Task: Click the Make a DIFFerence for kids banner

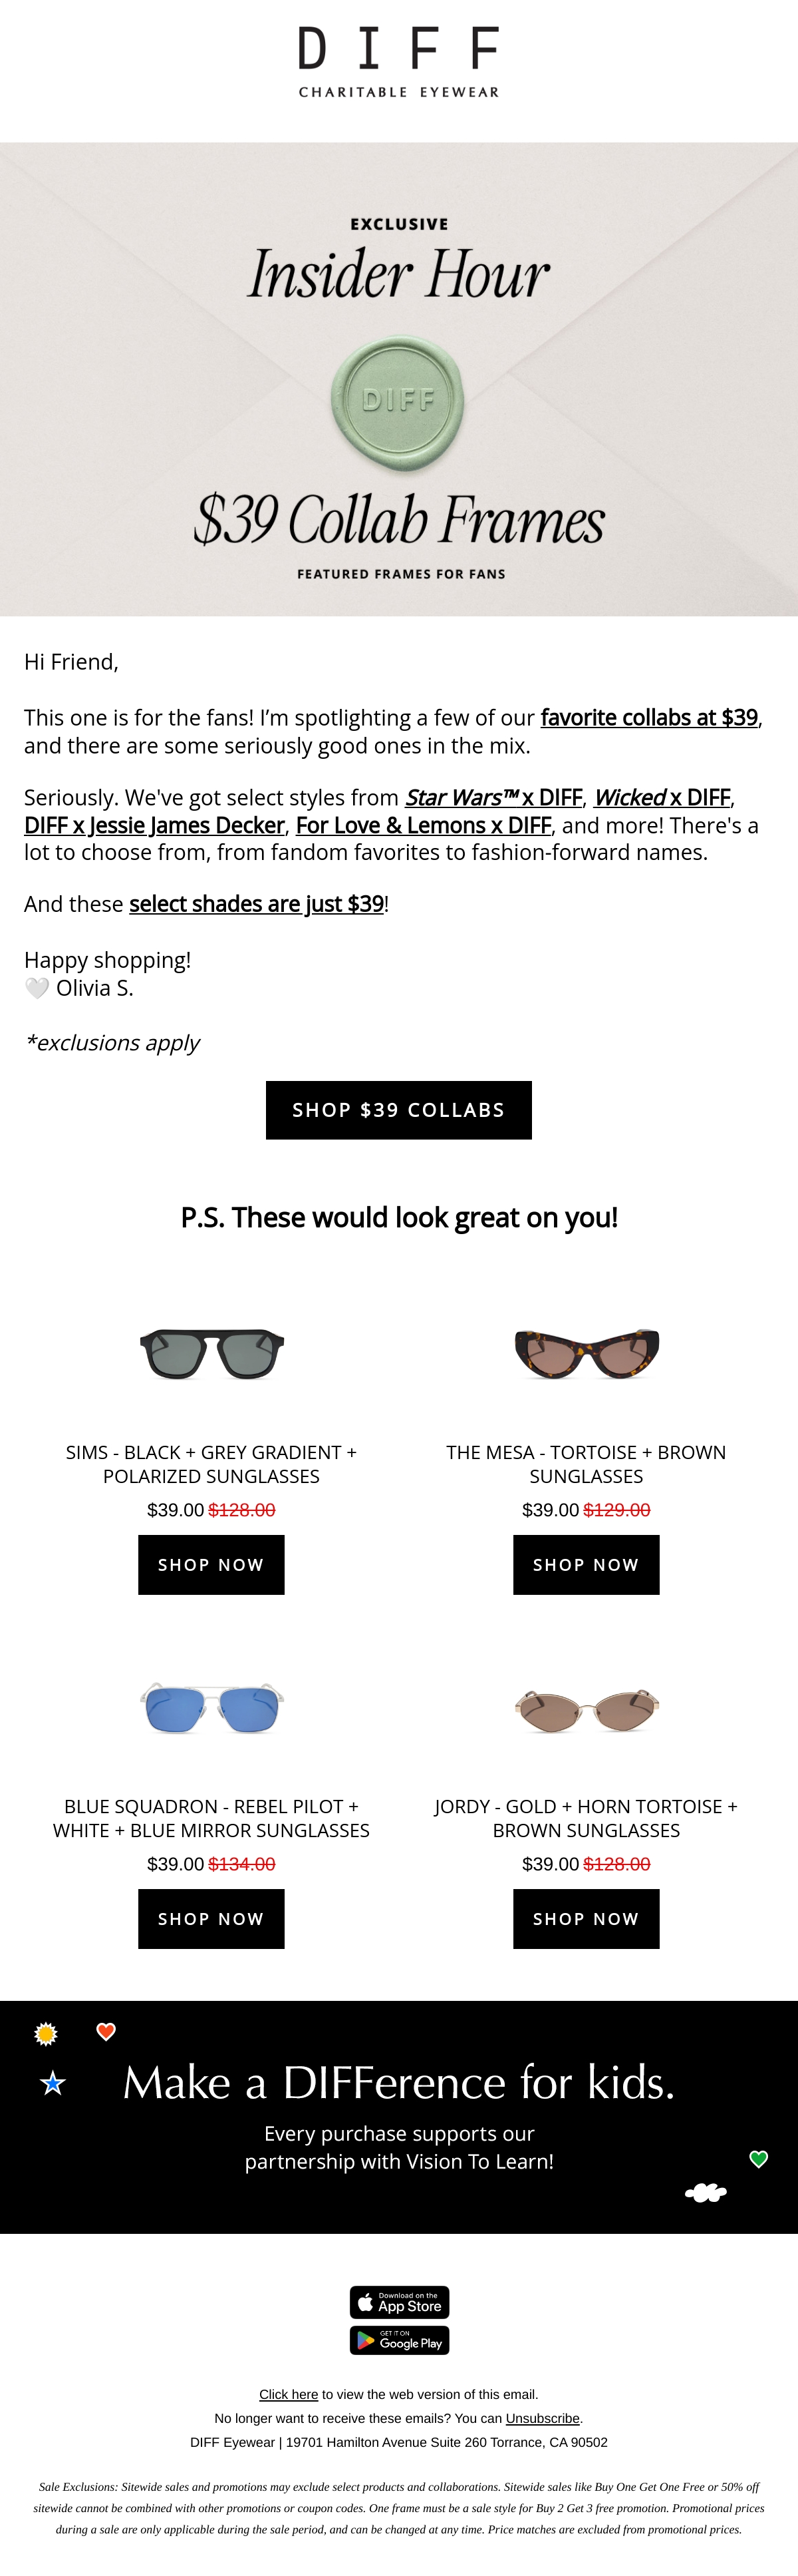Action: tap(398, 2117)
